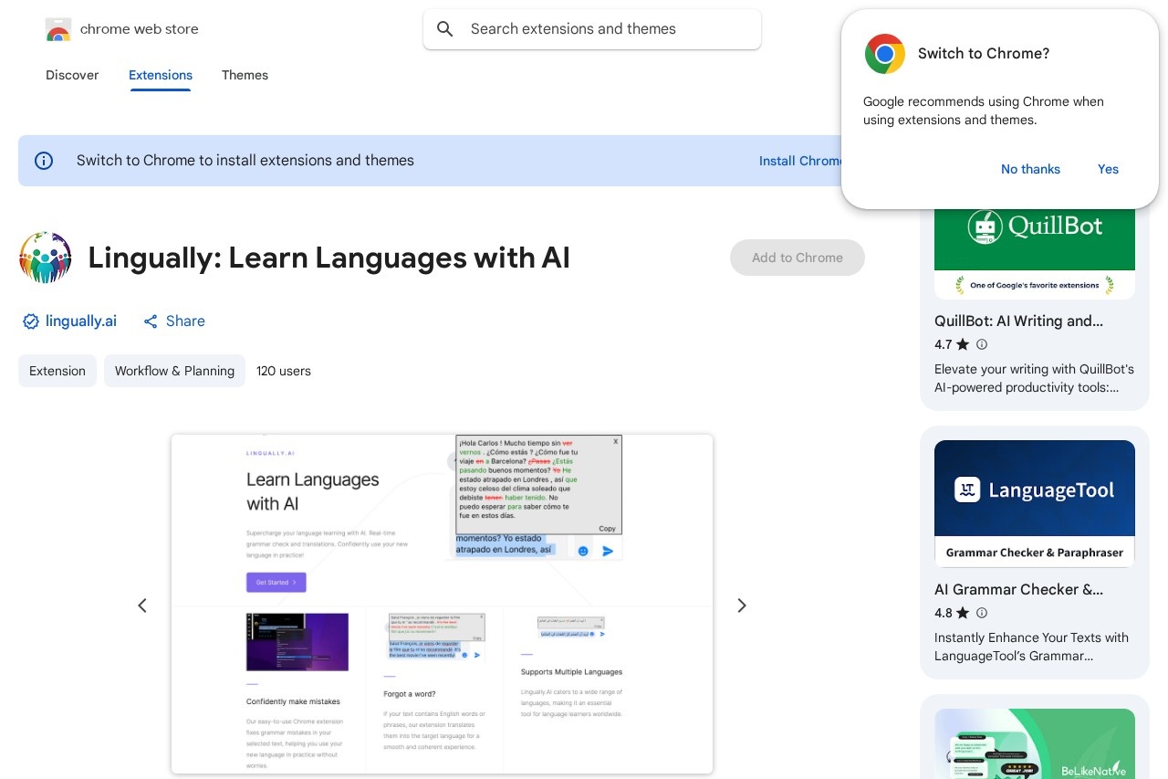Click the AI Grammar Checker rating info icon
1168x779 pixels.
(x=982, y=613)
